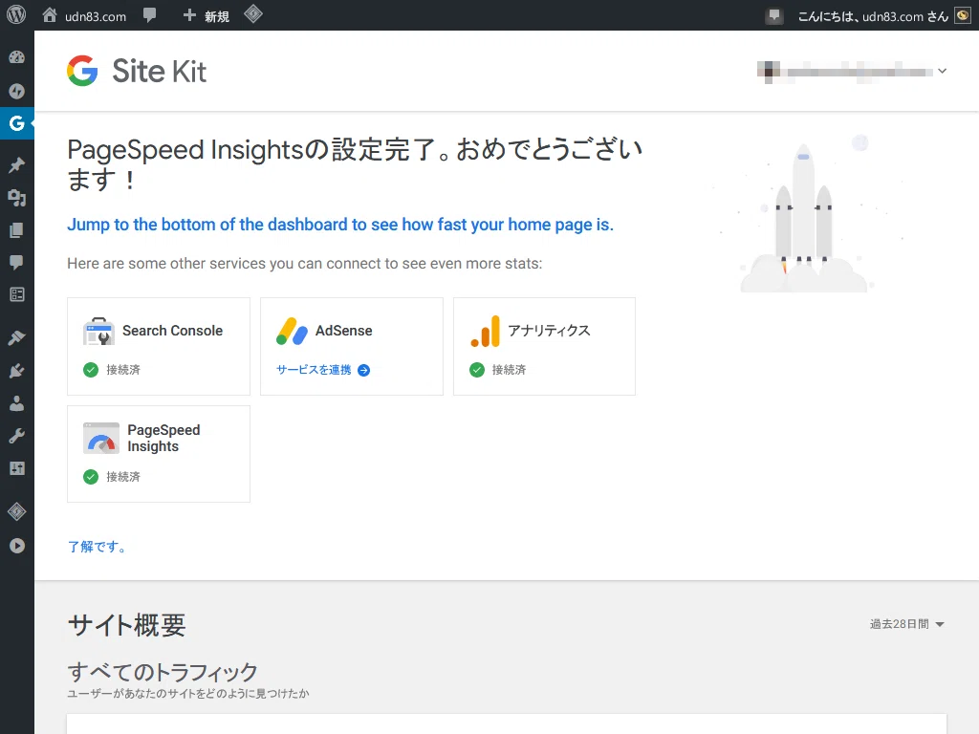Open the WordPress logo menu
This screenshot has width=979, height=734.
(x=16, y=15)
